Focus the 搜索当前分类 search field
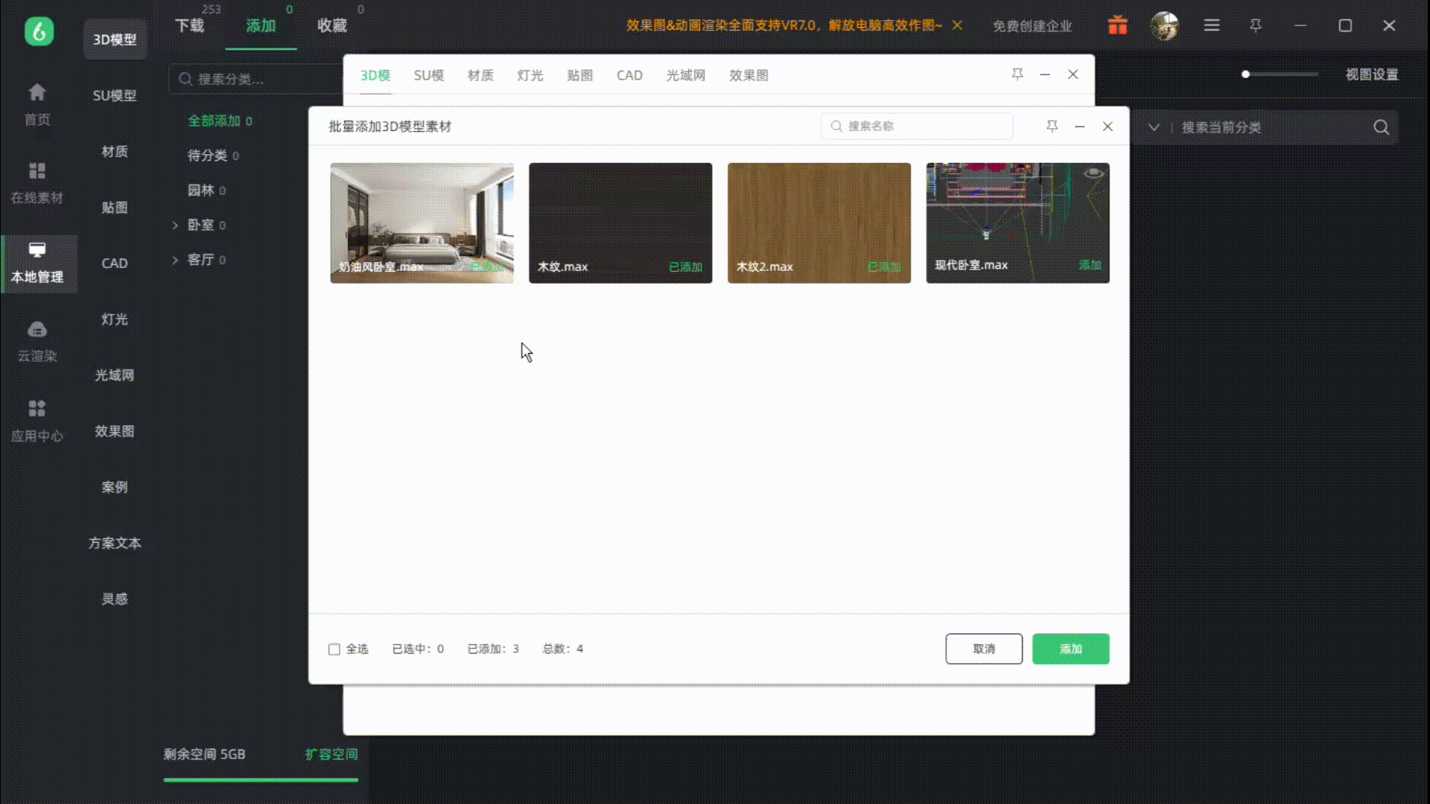The image size is (1430, 804). pos(1274,127)
